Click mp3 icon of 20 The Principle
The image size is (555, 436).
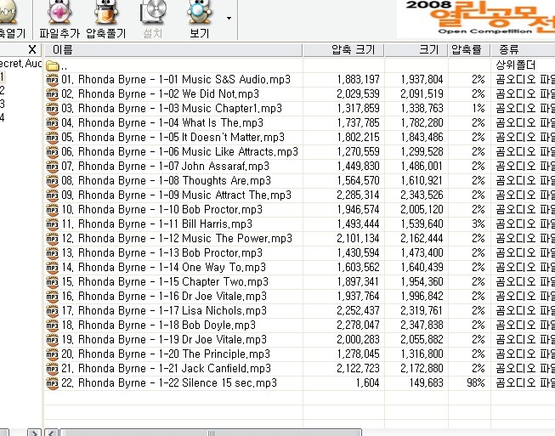point(53,354)
